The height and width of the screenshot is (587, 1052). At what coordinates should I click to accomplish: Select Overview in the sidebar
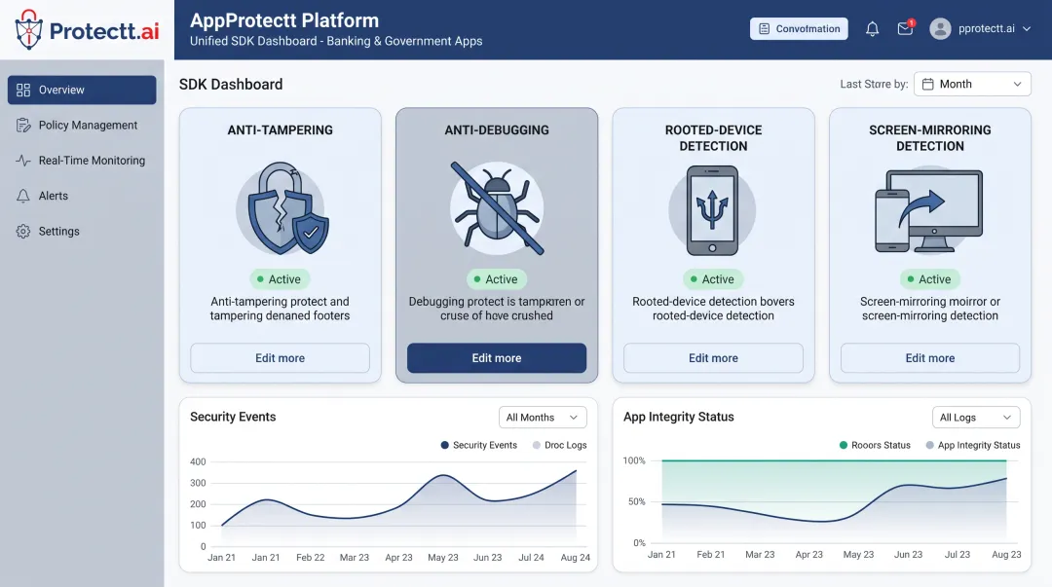(82, 90)
